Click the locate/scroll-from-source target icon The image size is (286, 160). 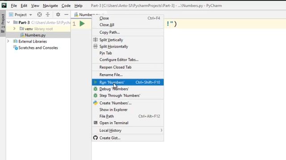(x=39, y=15)
